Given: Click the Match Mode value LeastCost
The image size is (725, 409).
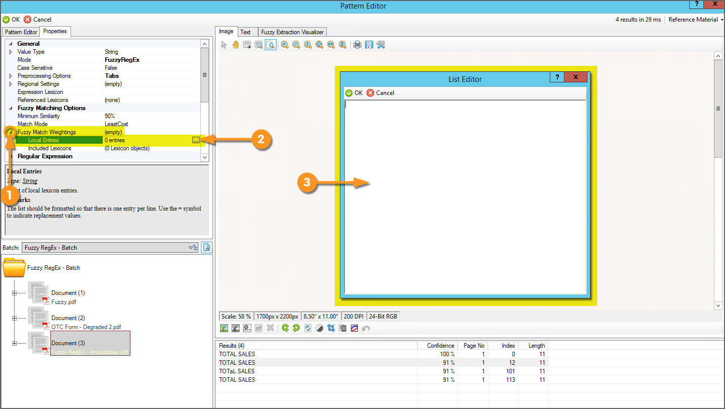Looking at the screenshot, I should pyautogui.click(x=116, y=124).
